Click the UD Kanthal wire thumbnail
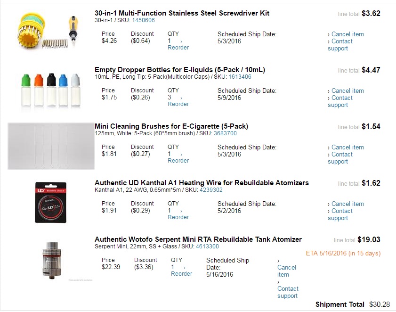 pyautogui.click(x=50, y=202)
